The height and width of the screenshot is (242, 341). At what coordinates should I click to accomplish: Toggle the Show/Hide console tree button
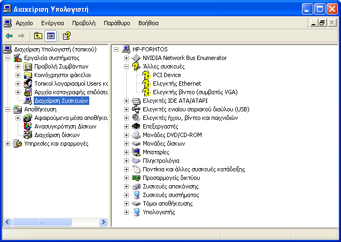pos(50,36)
